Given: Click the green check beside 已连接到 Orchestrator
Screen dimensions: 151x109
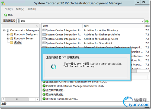Looking at the screenshot, I should (x=44, y=86).
